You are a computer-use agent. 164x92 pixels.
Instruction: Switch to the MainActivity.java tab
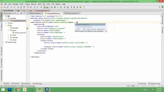[x=35, y=13]
